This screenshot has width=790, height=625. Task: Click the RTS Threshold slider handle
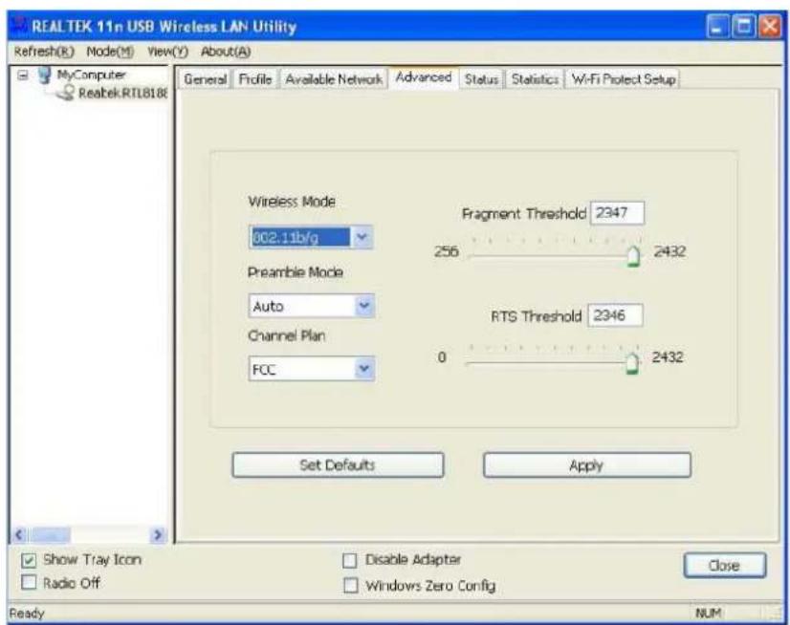pyautogui.click(x=631, y=363)
